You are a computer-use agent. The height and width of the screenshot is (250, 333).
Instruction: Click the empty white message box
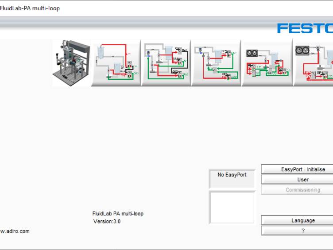pyautogui.click(x=232, y=207)
